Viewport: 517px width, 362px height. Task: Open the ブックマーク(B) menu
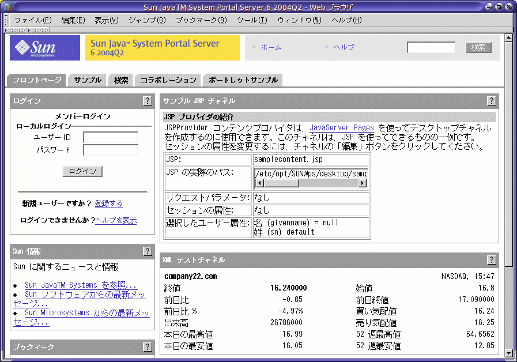coord(201,20)
